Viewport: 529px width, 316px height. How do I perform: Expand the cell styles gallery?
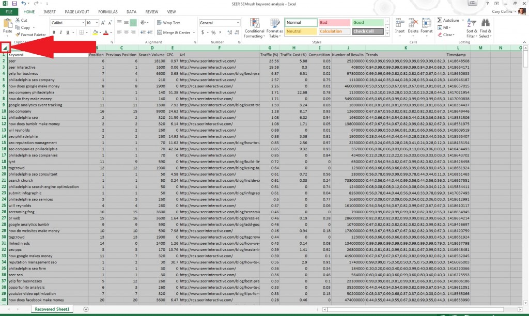pyautogui.click(x=387, y=34)
